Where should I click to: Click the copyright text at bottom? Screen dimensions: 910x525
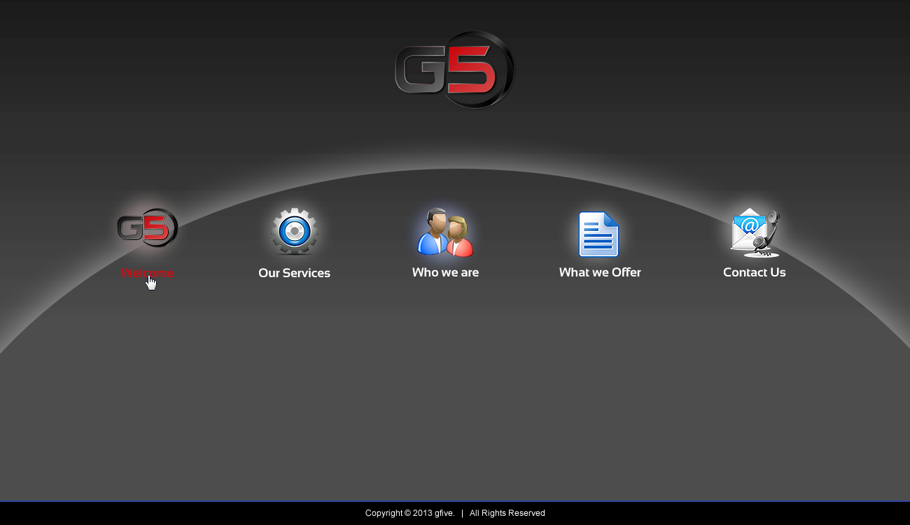(454, 512)
